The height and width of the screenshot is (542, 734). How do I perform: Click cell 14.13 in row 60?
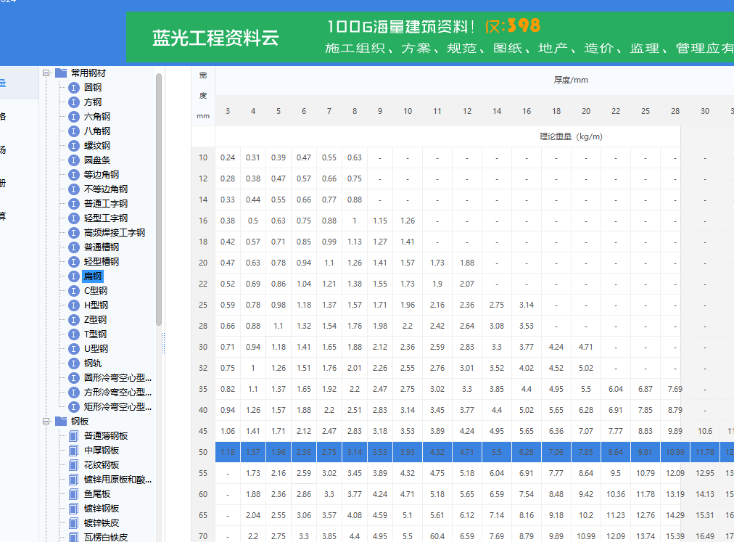[x=705, y=494]
